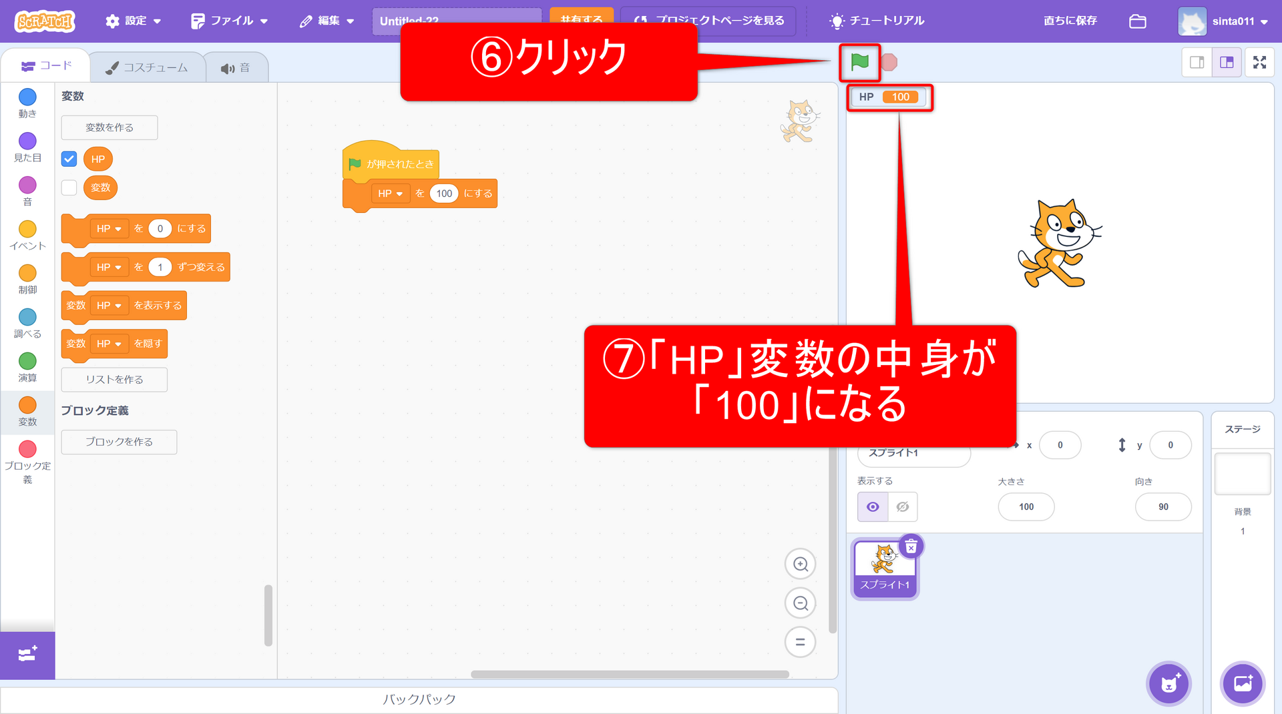Expand HP dropdown in workspace set block
This screenshot has height=714, width=1282.
click(390, 194)
